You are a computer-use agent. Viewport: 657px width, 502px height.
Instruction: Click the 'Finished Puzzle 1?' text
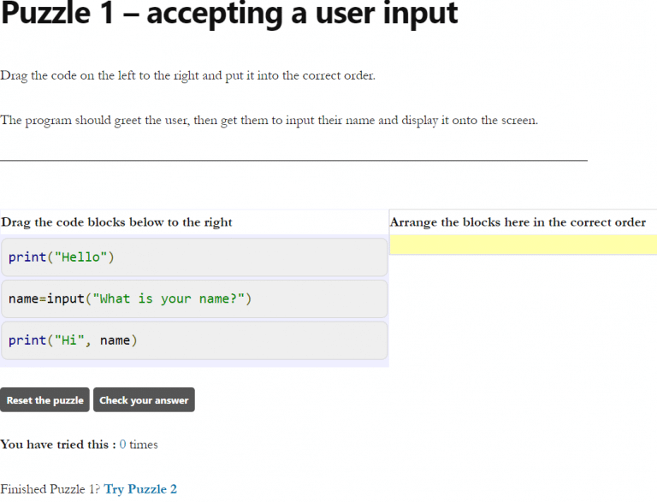pyautogui.click(x=50, y=489)
